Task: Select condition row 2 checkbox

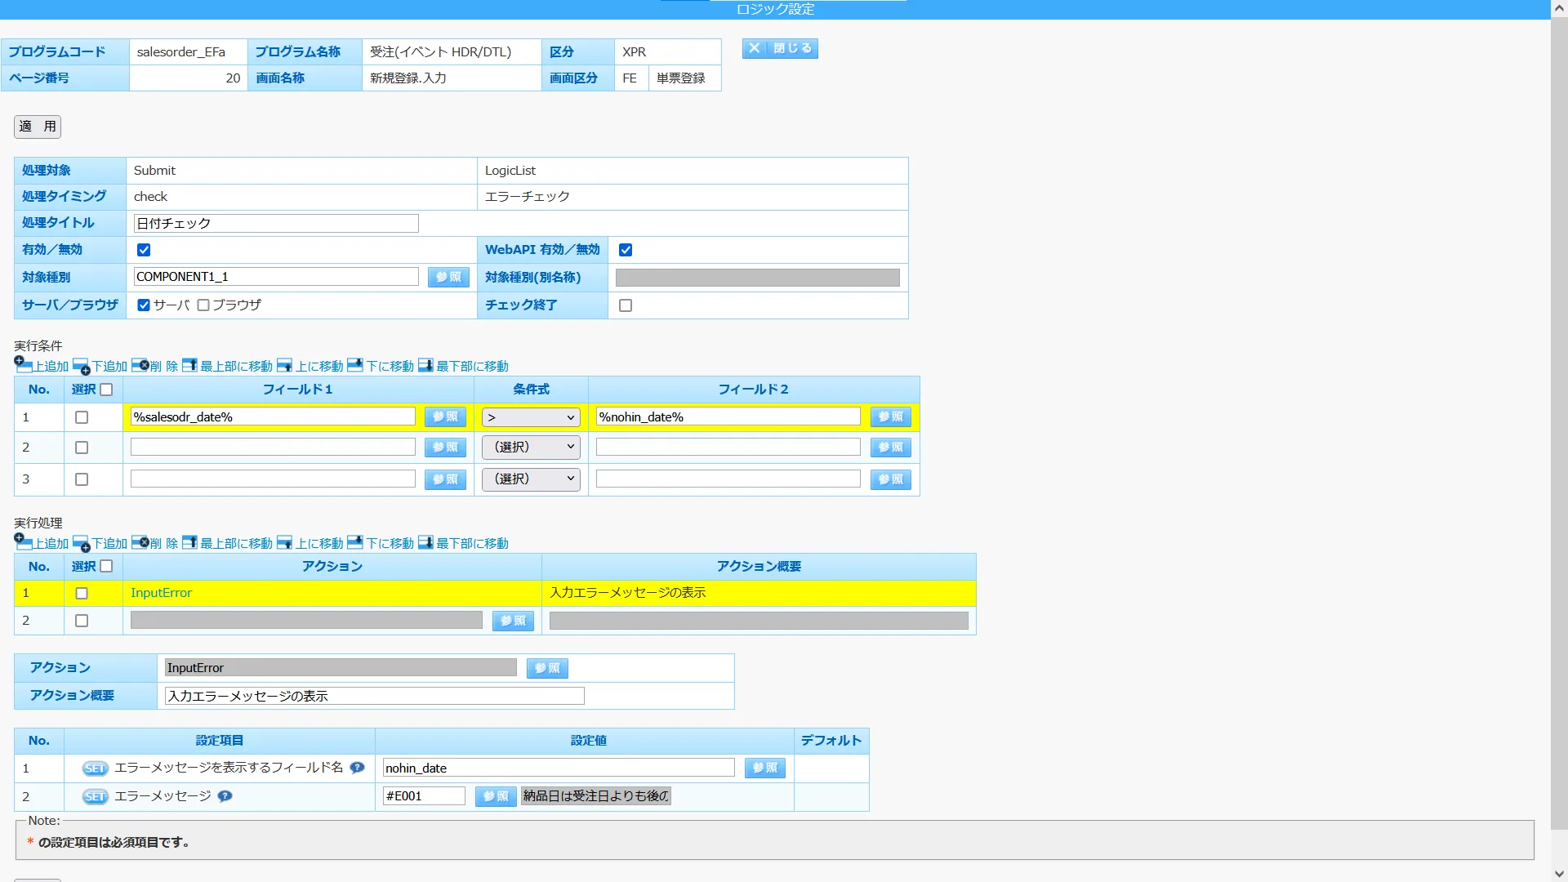Action: [x=82, y=448]
